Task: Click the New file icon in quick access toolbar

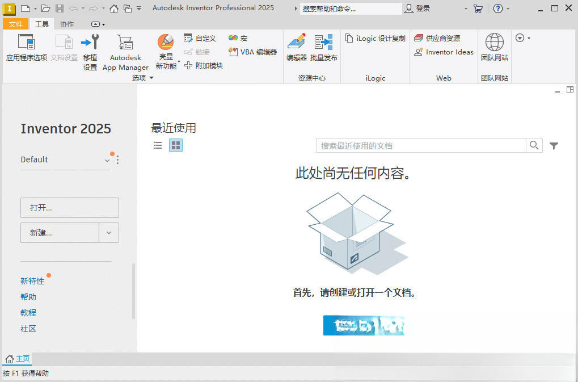Action: tap(25, 8)
